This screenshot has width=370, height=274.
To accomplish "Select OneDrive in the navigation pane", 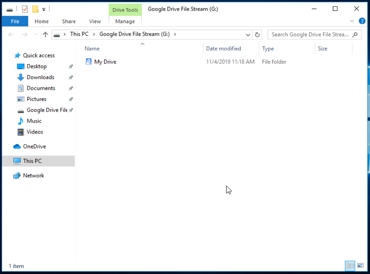I will 34,146.
